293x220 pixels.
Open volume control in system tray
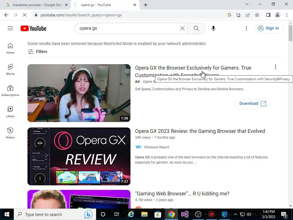(249, 214)
